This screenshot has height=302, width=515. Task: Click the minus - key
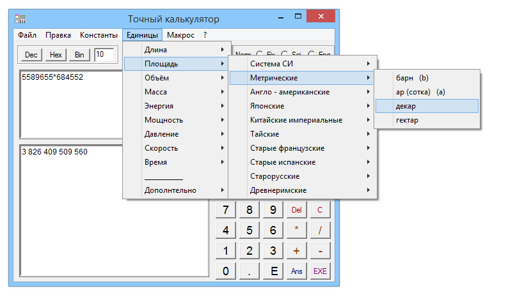pos(321,251)
